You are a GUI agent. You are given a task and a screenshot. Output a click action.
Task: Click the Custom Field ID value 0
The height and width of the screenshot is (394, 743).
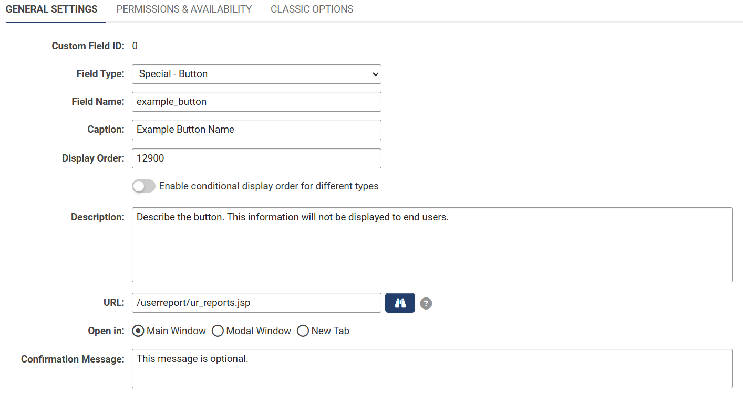(x=135, y=46)
